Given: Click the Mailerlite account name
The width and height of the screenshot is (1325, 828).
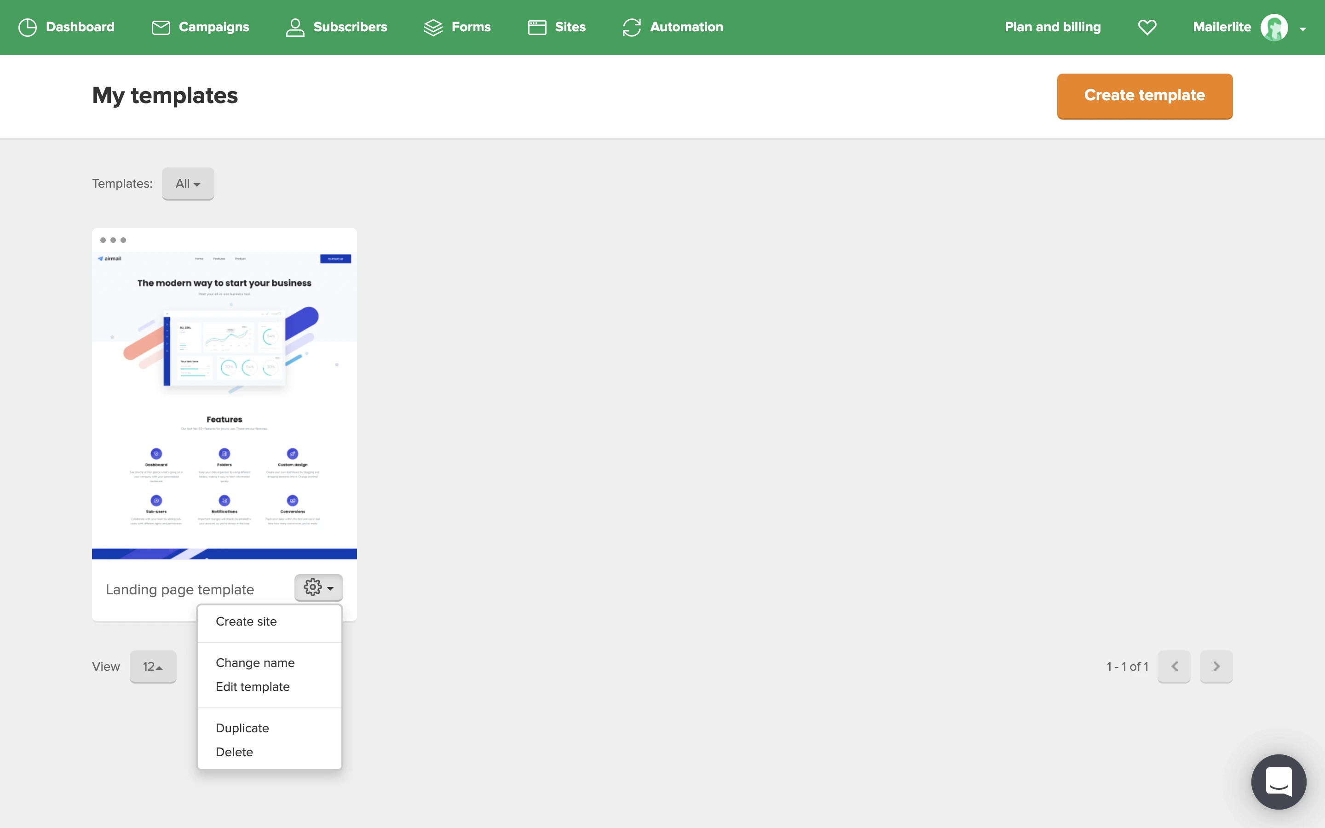Looking at the screenshot, I should 1221,27.
